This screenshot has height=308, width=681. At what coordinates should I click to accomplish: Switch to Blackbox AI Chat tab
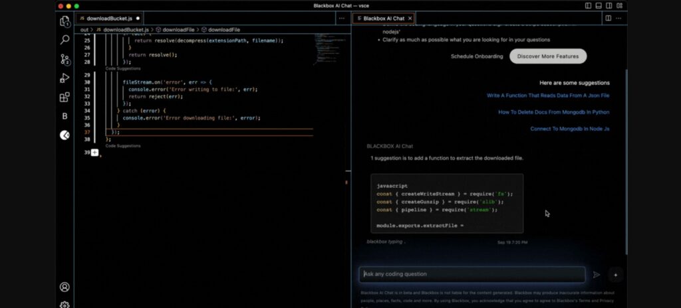click(x=384, y=18)
